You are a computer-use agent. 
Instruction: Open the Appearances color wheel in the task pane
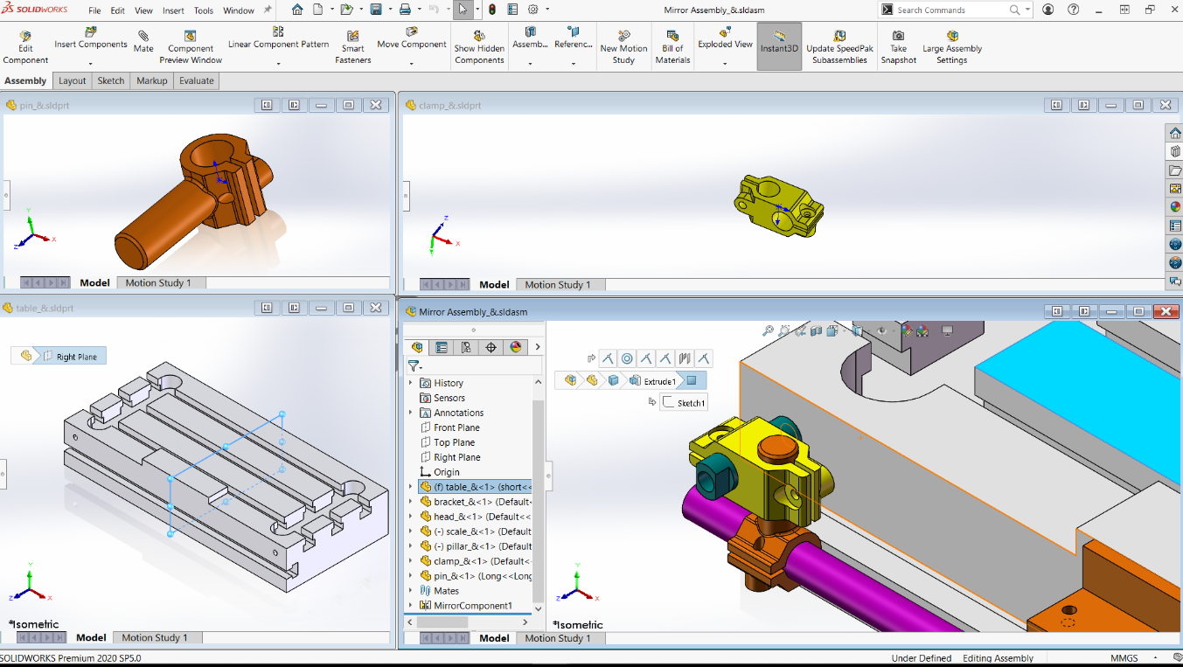[x=1174, y=207]
